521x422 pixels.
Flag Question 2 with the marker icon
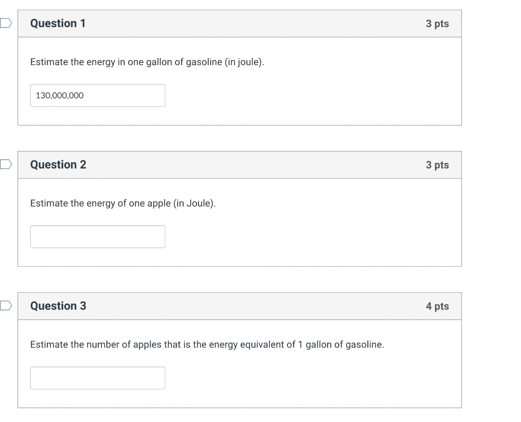5,164
